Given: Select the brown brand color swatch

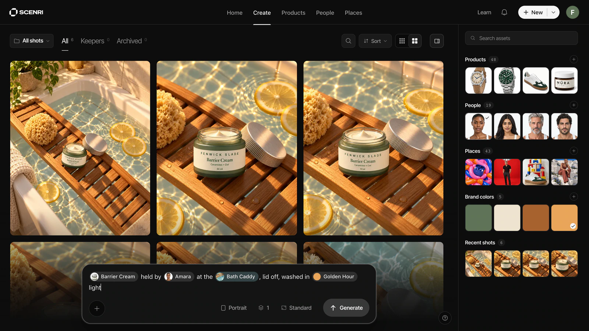Looking at the screenshot, I should tap(536, 218).
